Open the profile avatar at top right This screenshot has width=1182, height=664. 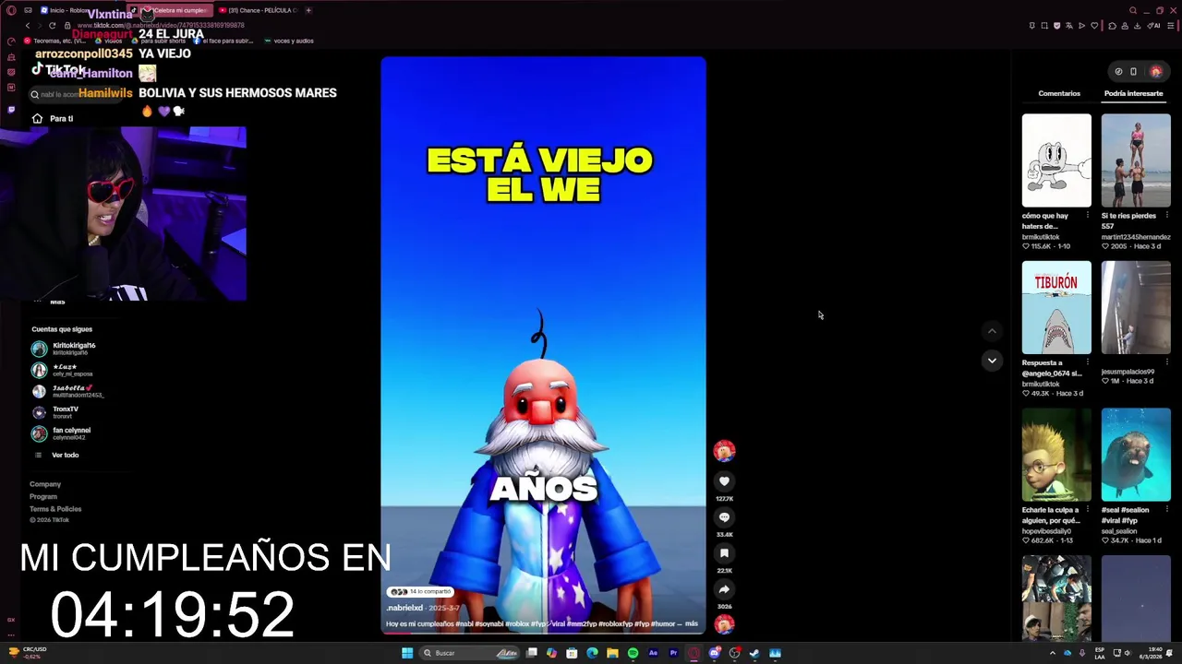(1155, 71)
